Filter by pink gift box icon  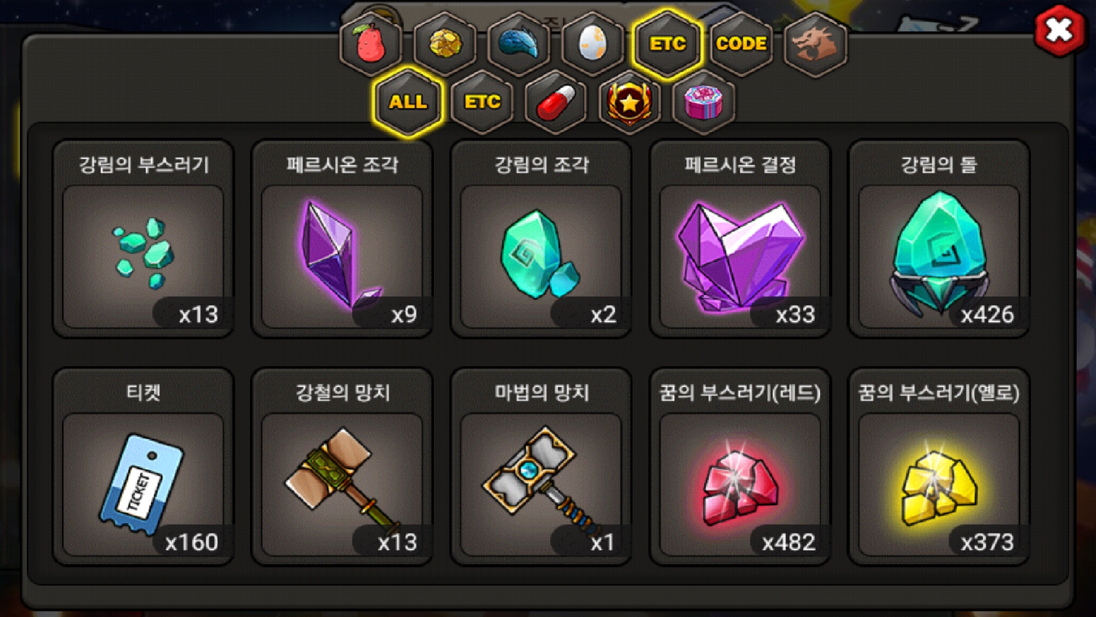704,103
